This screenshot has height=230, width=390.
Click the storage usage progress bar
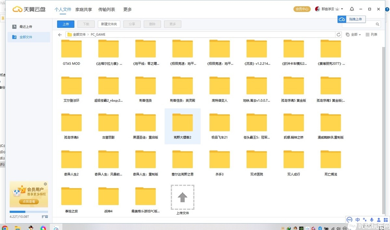(29, 212)
